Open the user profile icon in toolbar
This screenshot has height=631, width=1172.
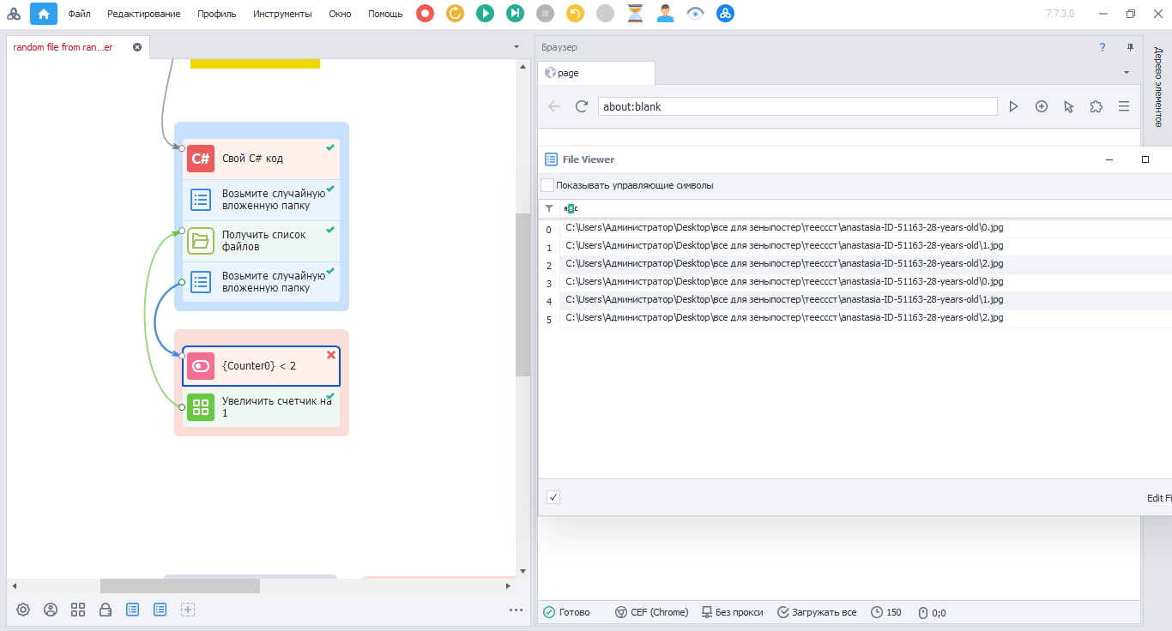(x=665, y=13)
